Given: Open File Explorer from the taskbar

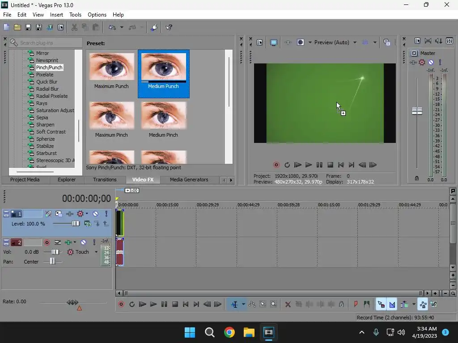Looking at the screenshot, I should [x=249, y=332].
